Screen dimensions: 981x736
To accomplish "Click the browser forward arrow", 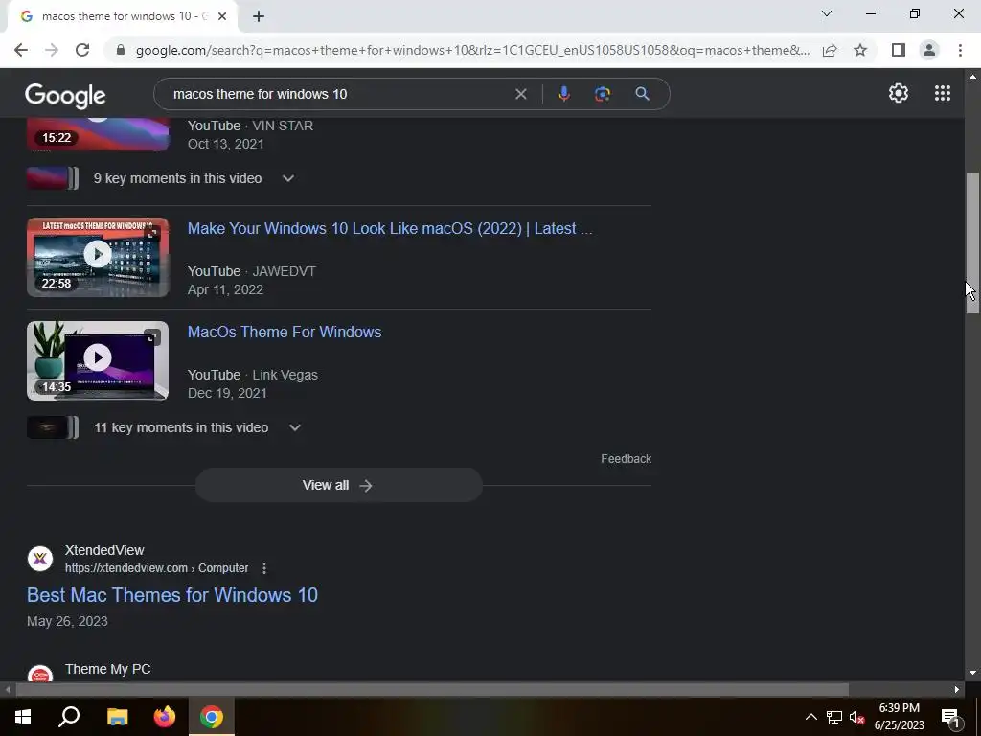I will (52, 50).
